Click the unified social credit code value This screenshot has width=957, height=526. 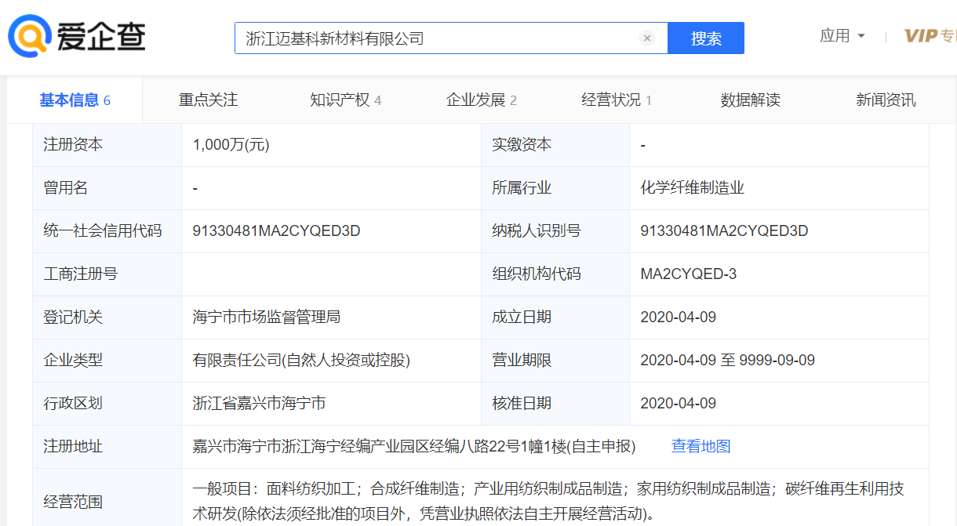[x=276, y=231]
